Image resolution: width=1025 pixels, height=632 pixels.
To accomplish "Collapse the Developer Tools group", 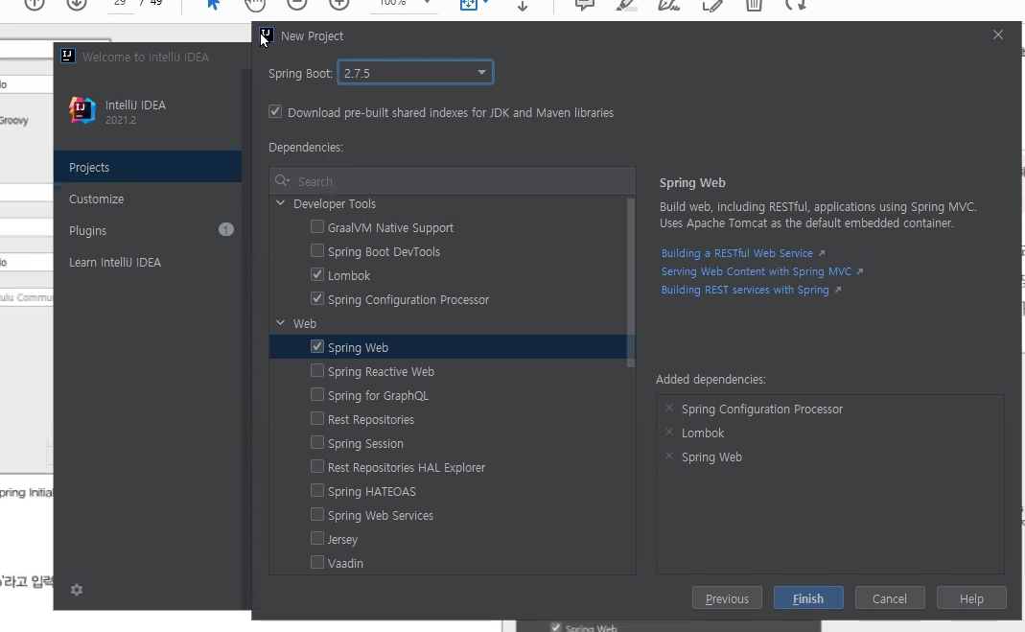I will [280, 203].
